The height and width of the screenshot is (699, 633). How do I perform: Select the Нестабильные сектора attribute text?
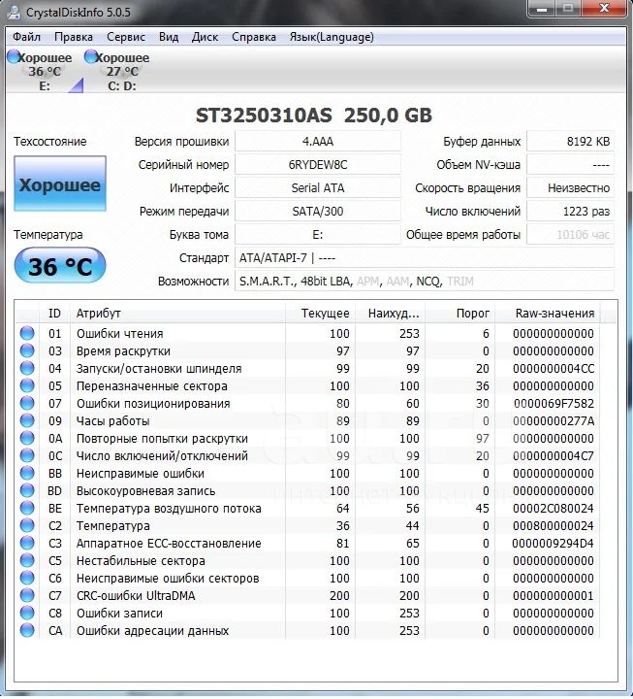[141, 561]
